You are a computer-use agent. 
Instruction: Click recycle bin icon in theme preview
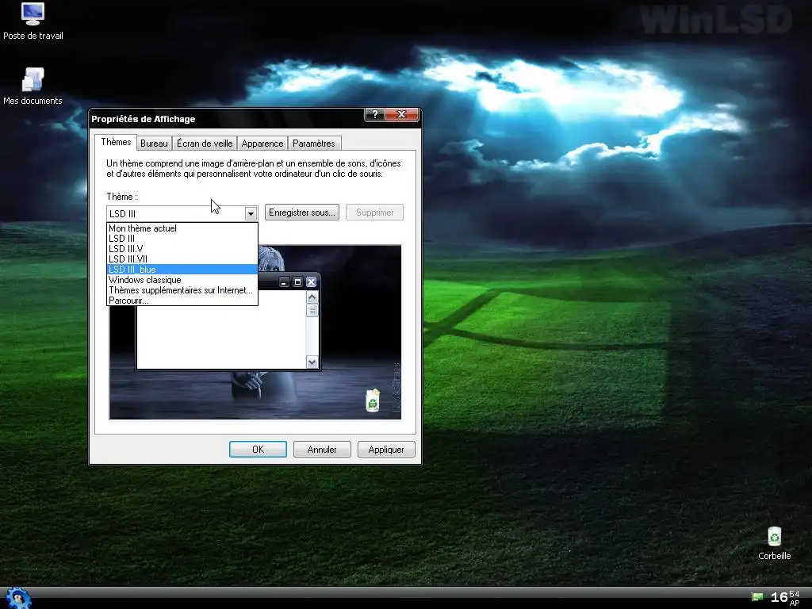[373, 400]
